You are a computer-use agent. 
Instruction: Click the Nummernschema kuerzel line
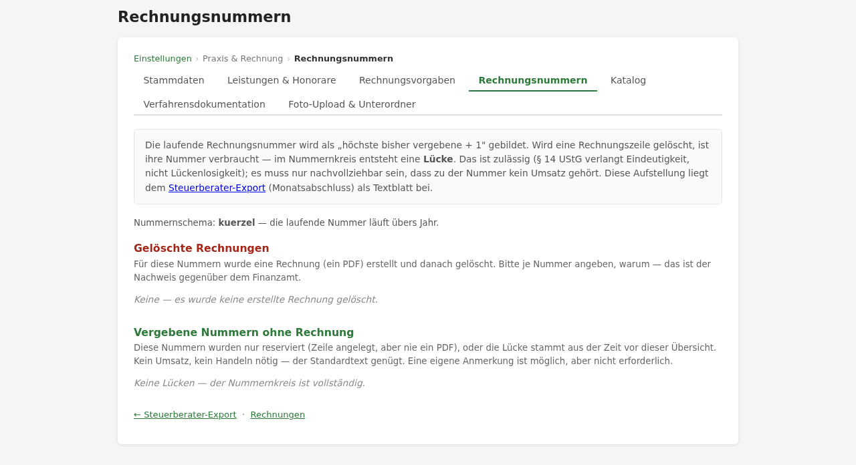(286, 222)
